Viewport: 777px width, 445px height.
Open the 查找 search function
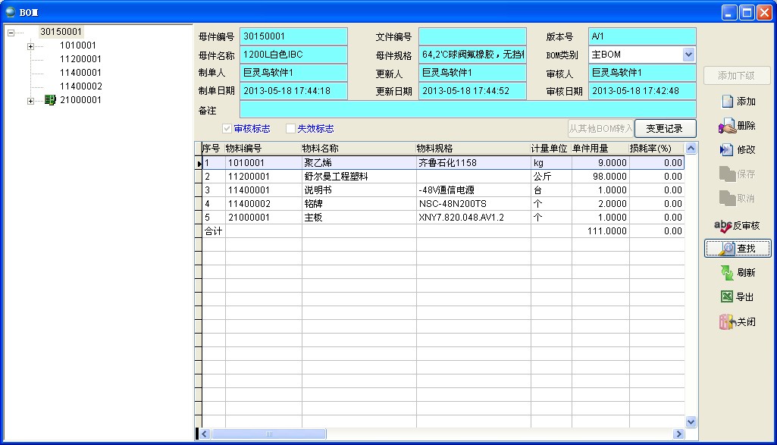tap(737, 249)
